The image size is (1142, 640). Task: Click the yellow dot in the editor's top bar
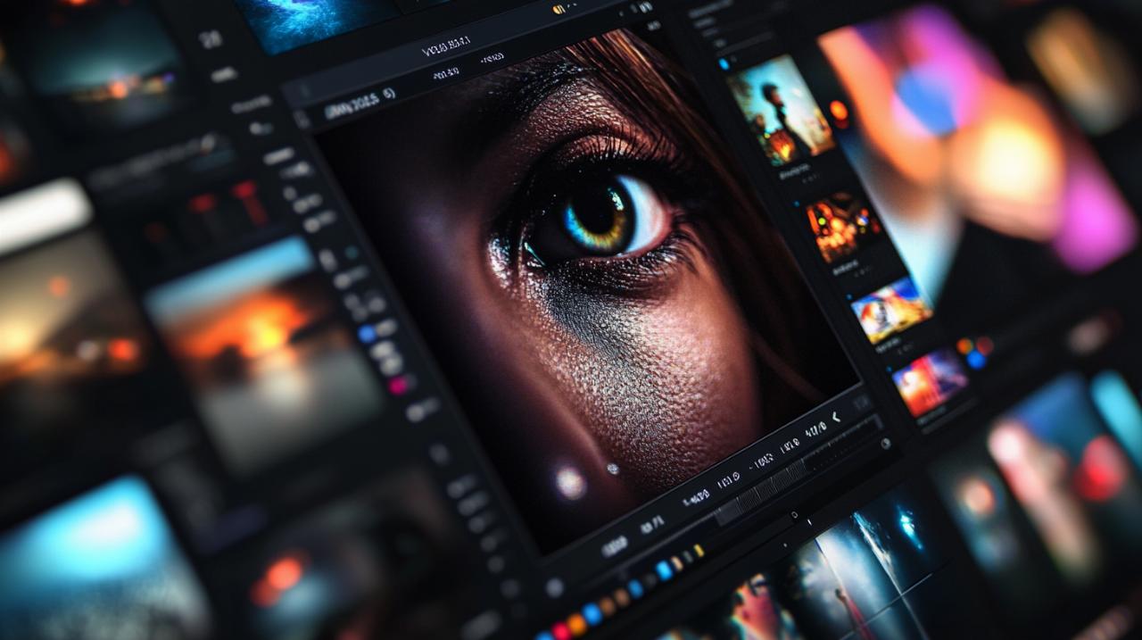(559, 10)
